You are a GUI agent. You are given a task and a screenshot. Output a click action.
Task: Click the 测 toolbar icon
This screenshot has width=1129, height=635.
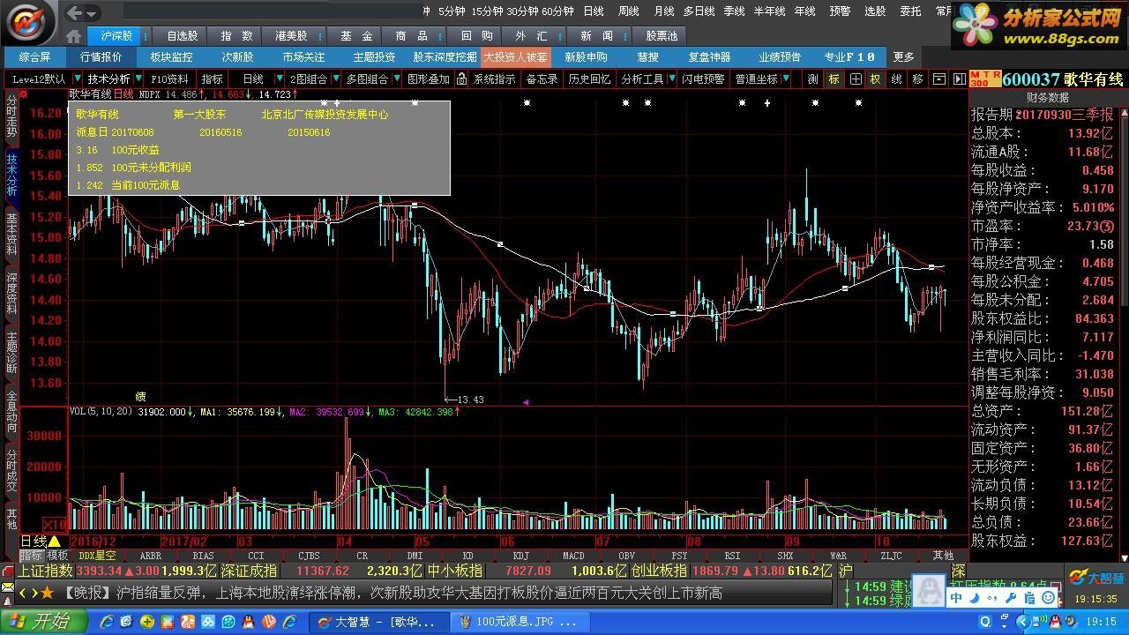[x=812, y=78]
